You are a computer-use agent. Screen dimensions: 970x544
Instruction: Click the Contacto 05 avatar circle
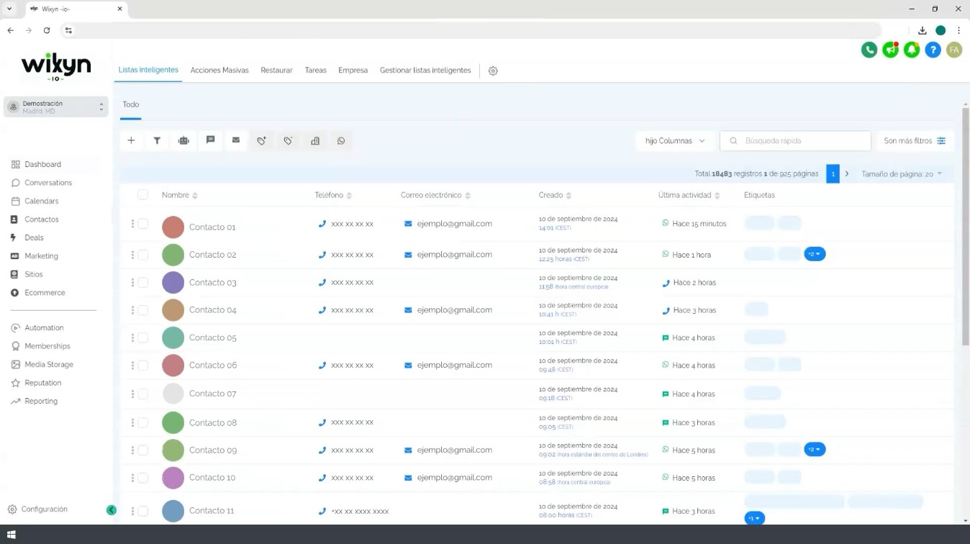(x=173, y=338)
